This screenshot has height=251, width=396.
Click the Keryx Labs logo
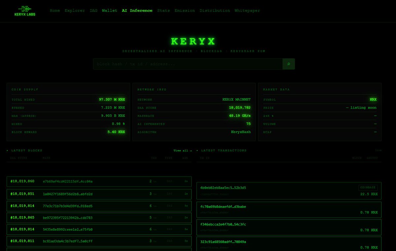(25, 11)
